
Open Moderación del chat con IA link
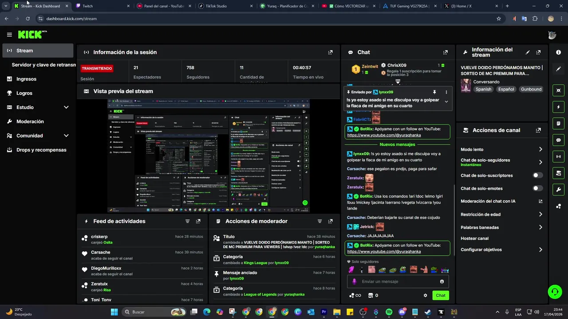click(x=501, y=201)
